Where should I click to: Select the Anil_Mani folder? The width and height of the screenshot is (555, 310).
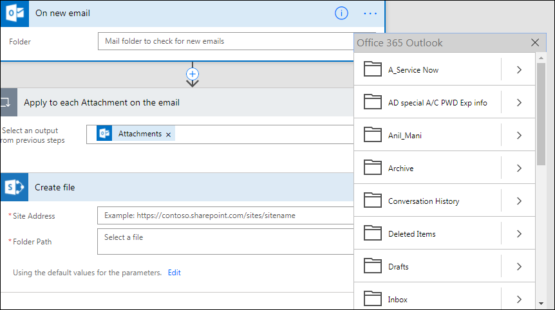428,135
